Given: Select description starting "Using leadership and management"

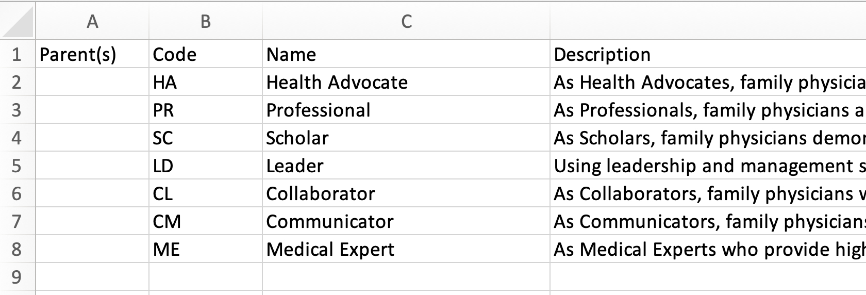Looking at the screenshot, I should click(x=706, y=166).
